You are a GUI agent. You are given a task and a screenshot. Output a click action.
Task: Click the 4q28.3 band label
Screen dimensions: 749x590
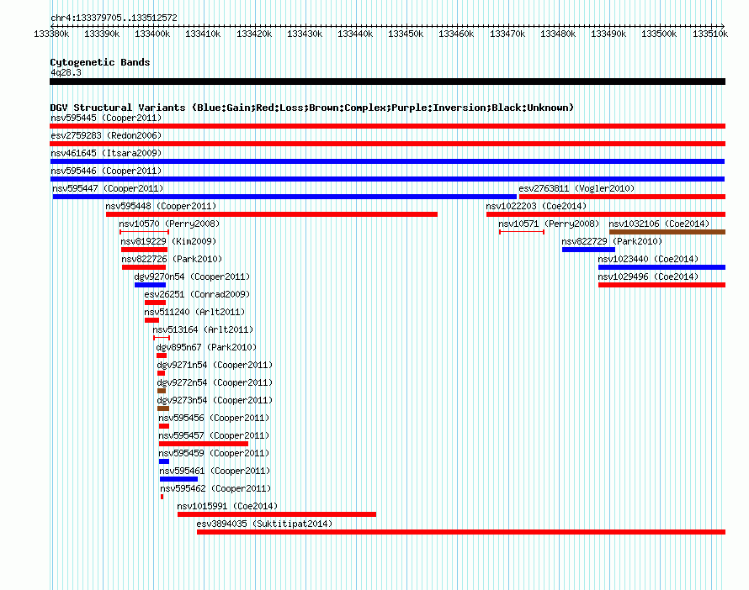[x=66, y=72]
